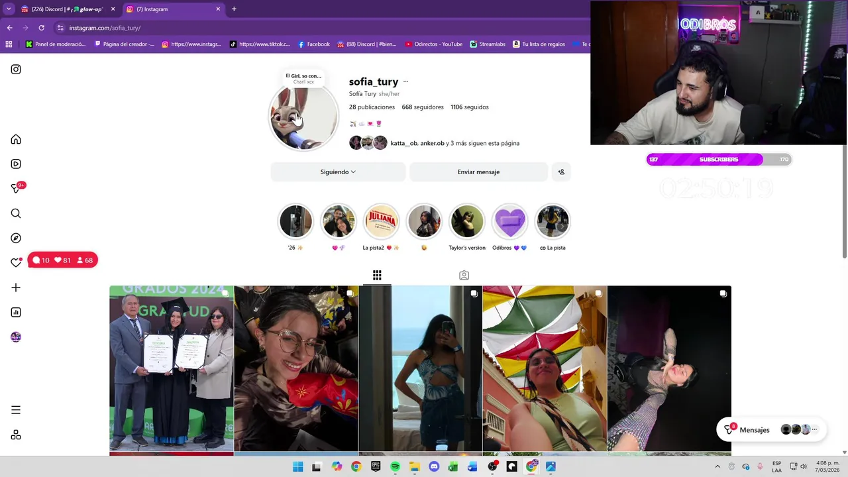Image resolution: width=848 pixels, height=477 pixels.
Task: Open Instagram logo home link in sidebar
Action: point(16,70)
